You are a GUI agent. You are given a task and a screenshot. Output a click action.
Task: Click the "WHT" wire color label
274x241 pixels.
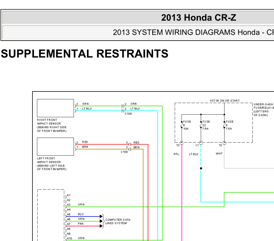click(219, 153)
